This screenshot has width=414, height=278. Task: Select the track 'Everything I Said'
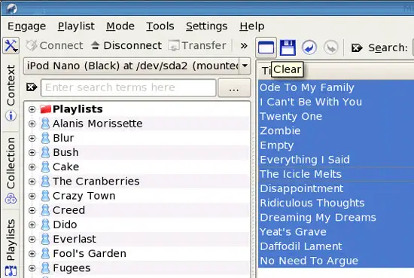[305, 160]
